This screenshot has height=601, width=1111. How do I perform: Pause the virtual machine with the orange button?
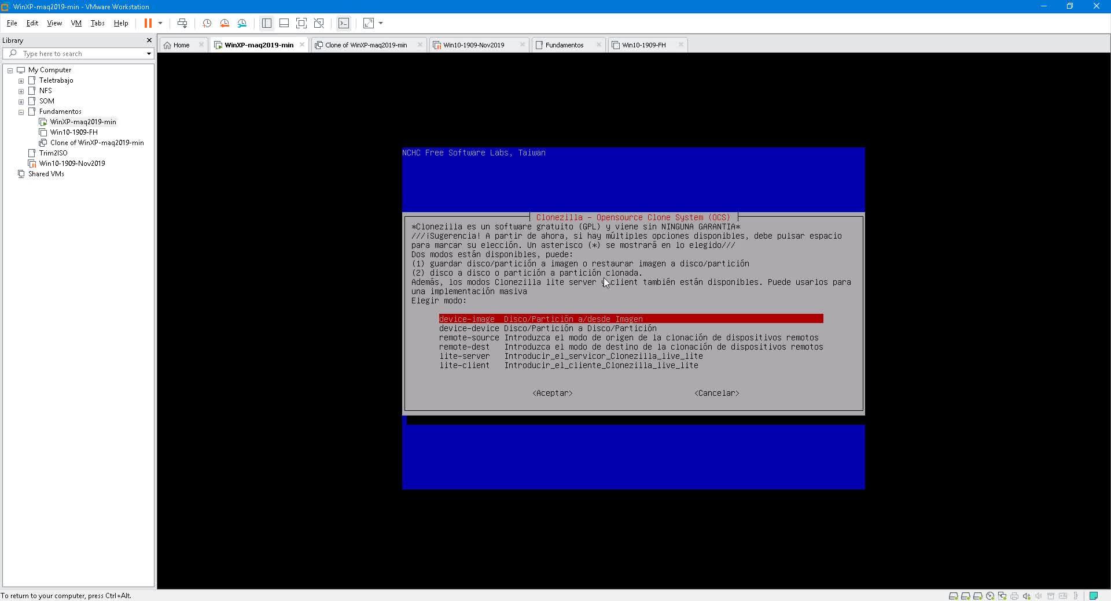coord(148,23)
